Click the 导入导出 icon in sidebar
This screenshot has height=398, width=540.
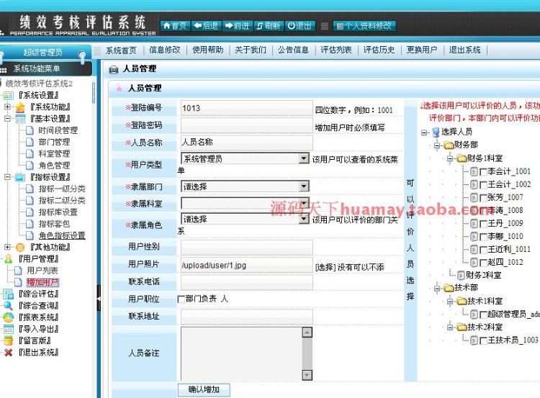(8, 329)
